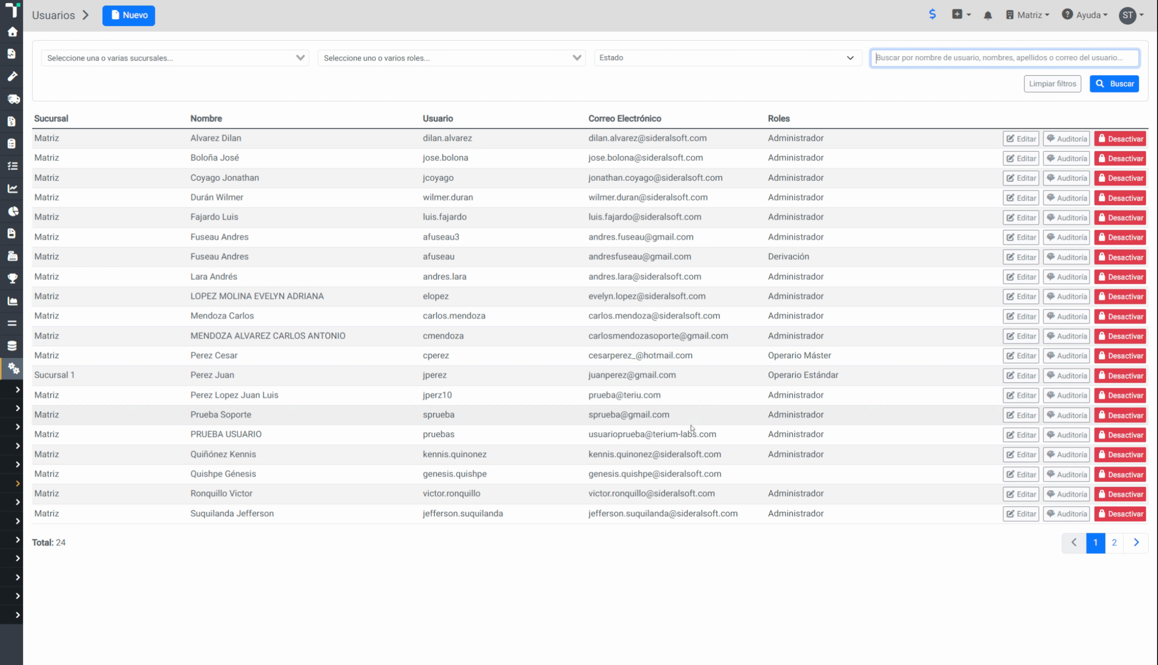Screen dimensions: 1158x665
Task: Click Limpiar filtros button
Action: pyautogui.click(x=1052, y=84)
